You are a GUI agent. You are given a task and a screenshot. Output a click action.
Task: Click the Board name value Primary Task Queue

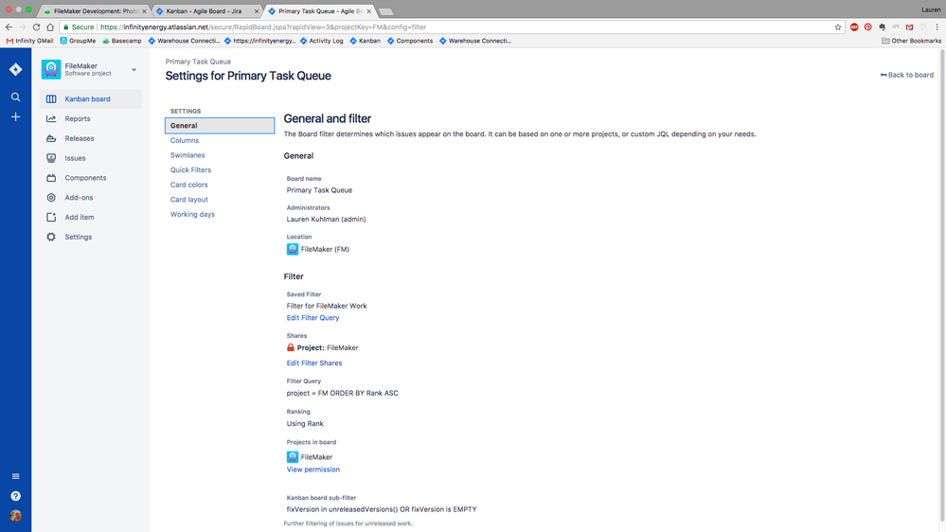319,190
